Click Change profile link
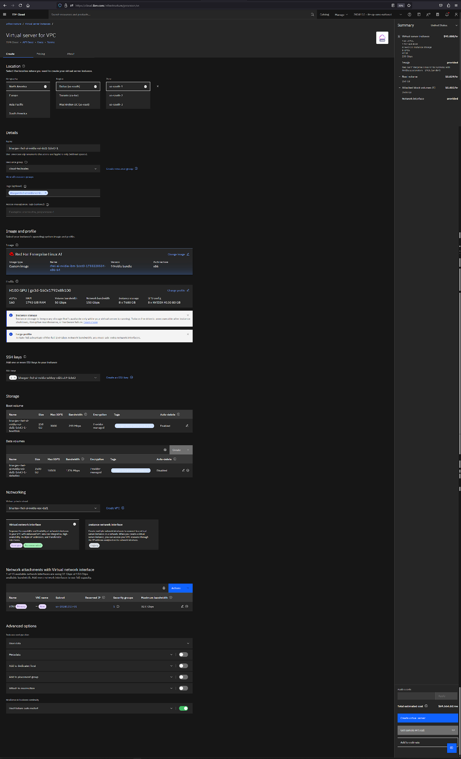 click(x=179, y=291)
